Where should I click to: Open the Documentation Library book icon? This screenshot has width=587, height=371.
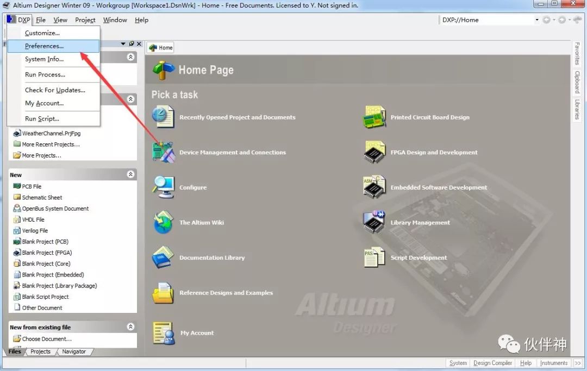coord(163,257)
